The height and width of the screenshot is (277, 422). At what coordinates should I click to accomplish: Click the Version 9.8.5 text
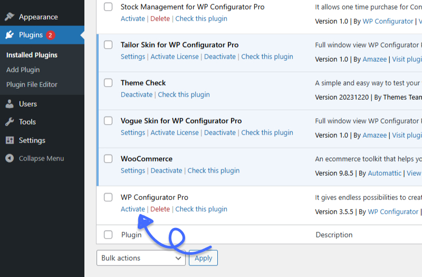(334, 173)
